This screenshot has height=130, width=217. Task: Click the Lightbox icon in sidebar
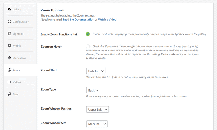click(x=9, y=33)
